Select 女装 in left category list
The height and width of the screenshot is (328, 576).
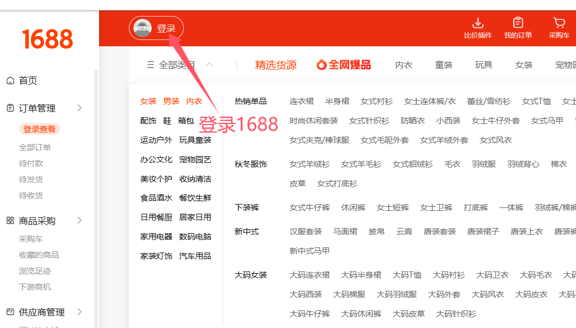click(148, 101)
